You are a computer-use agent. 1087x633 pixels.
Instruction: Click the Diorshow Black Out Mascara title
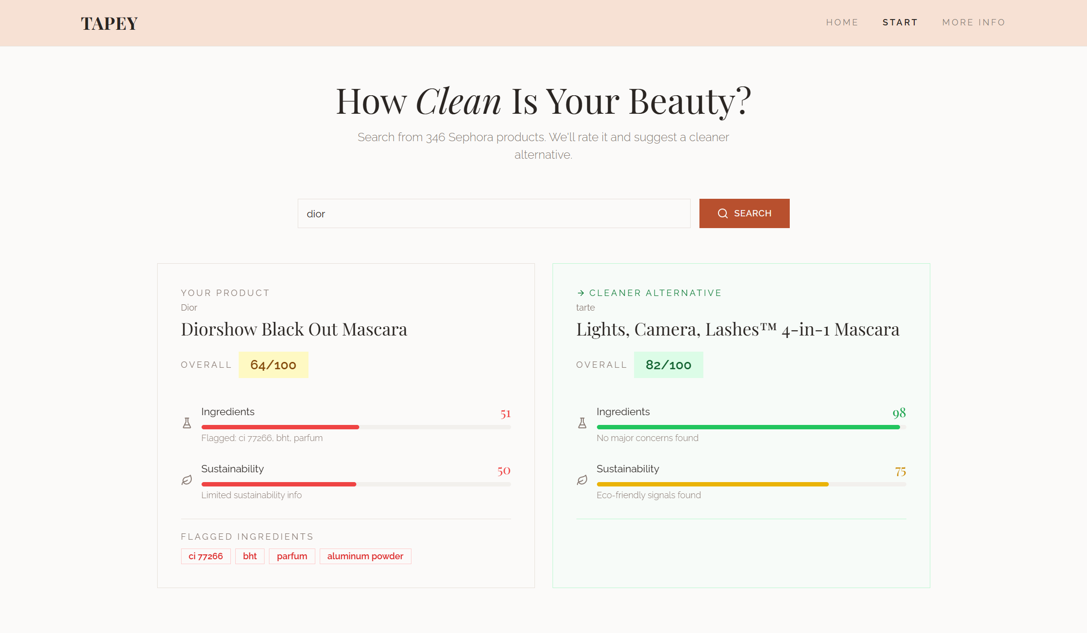294,330
